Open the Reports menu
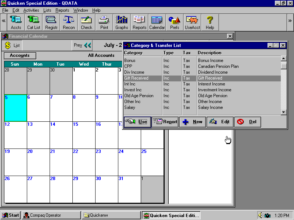Image resolution: width=294 pixels, height=220 pixels. click(x=62, y=10)
